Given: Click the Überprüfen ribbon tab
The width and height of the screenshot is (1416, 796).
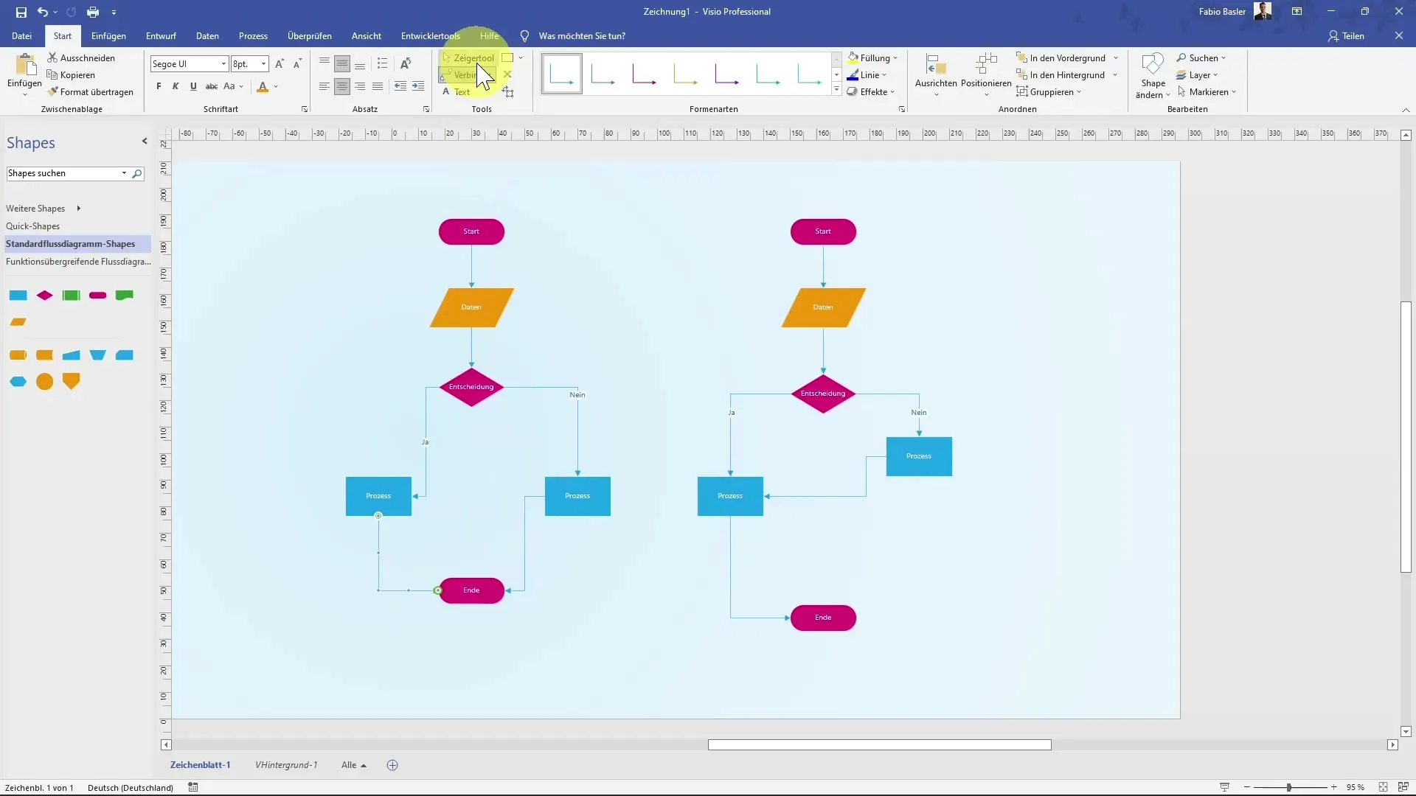Looking at the screenshot, I should tap(309, 36).
